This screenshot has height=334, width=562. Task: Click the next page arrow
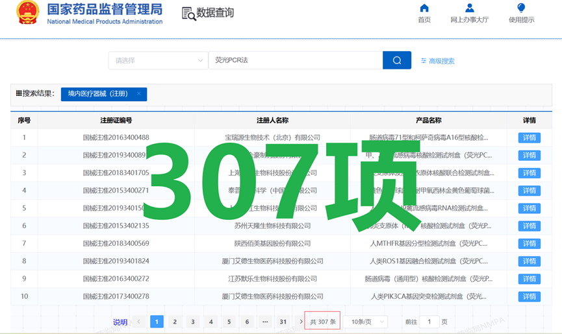(301, 322)
